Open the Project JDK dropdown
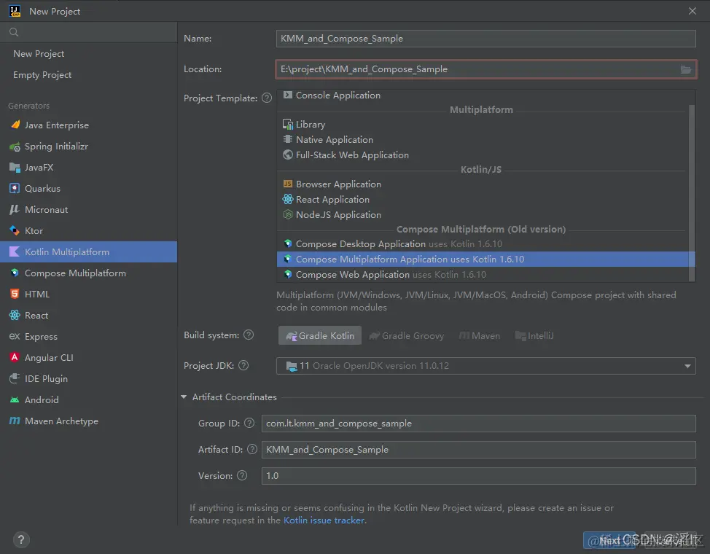Viewport: 710px width, 554px height. (x=486, y=365)
